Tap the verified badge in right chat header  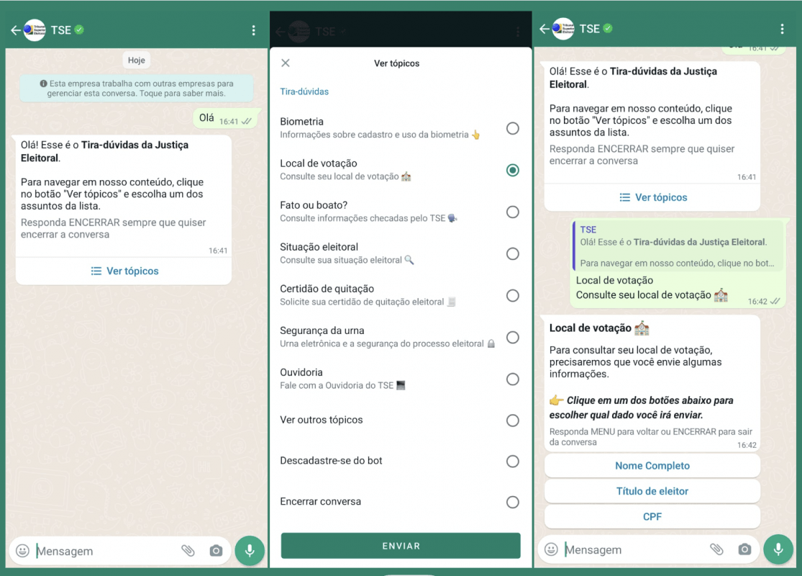608,28
